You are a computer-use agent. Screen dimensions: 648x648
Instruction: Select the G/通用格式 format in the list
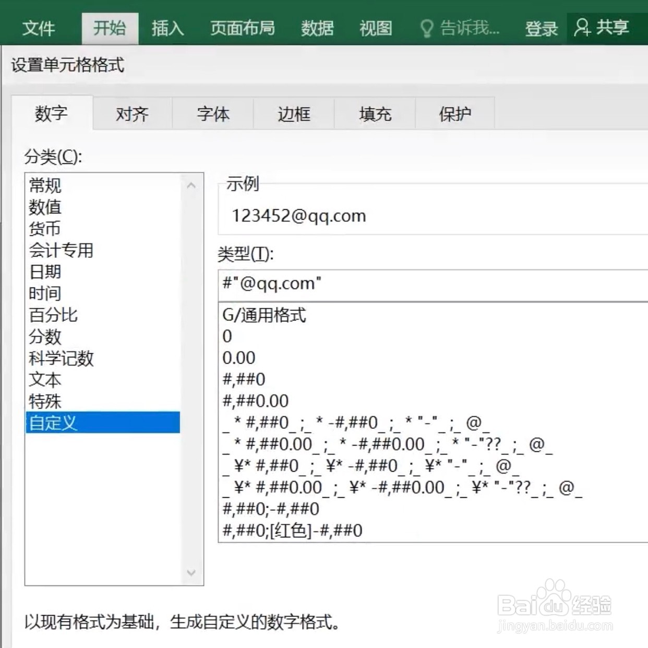(x=265, y=315)
